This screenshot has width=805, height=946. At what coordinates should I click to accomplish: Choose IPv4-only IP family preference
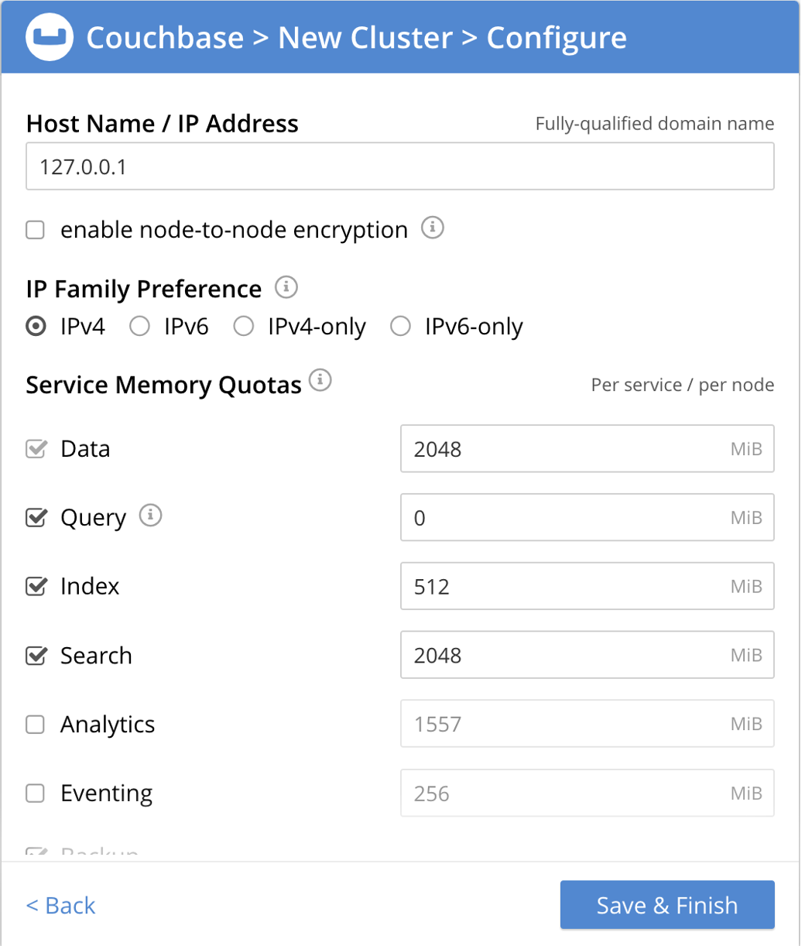pos(244,326)
